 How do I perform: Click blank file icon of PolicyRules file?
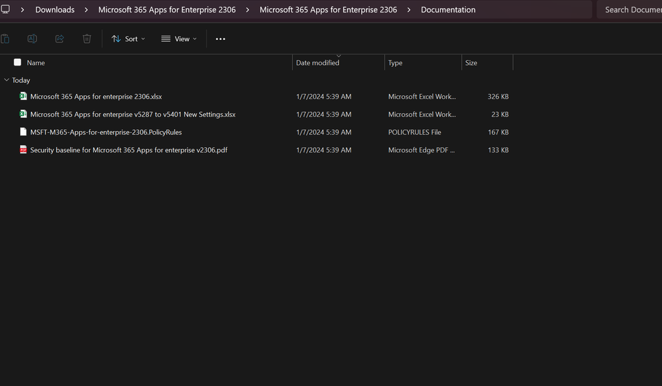pos(23,132)
